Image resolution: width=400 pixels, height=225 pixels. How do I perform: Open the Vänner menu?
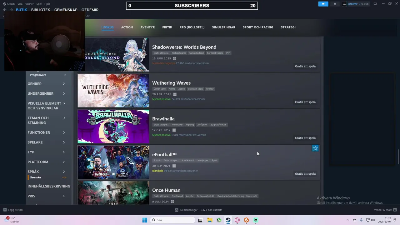point(29,4)
